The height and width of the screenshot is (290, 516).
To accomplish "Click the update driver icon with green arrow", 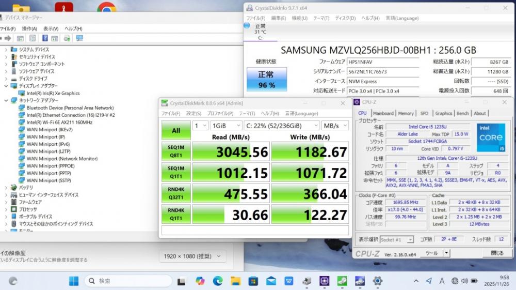I will [x=67, y=38].
